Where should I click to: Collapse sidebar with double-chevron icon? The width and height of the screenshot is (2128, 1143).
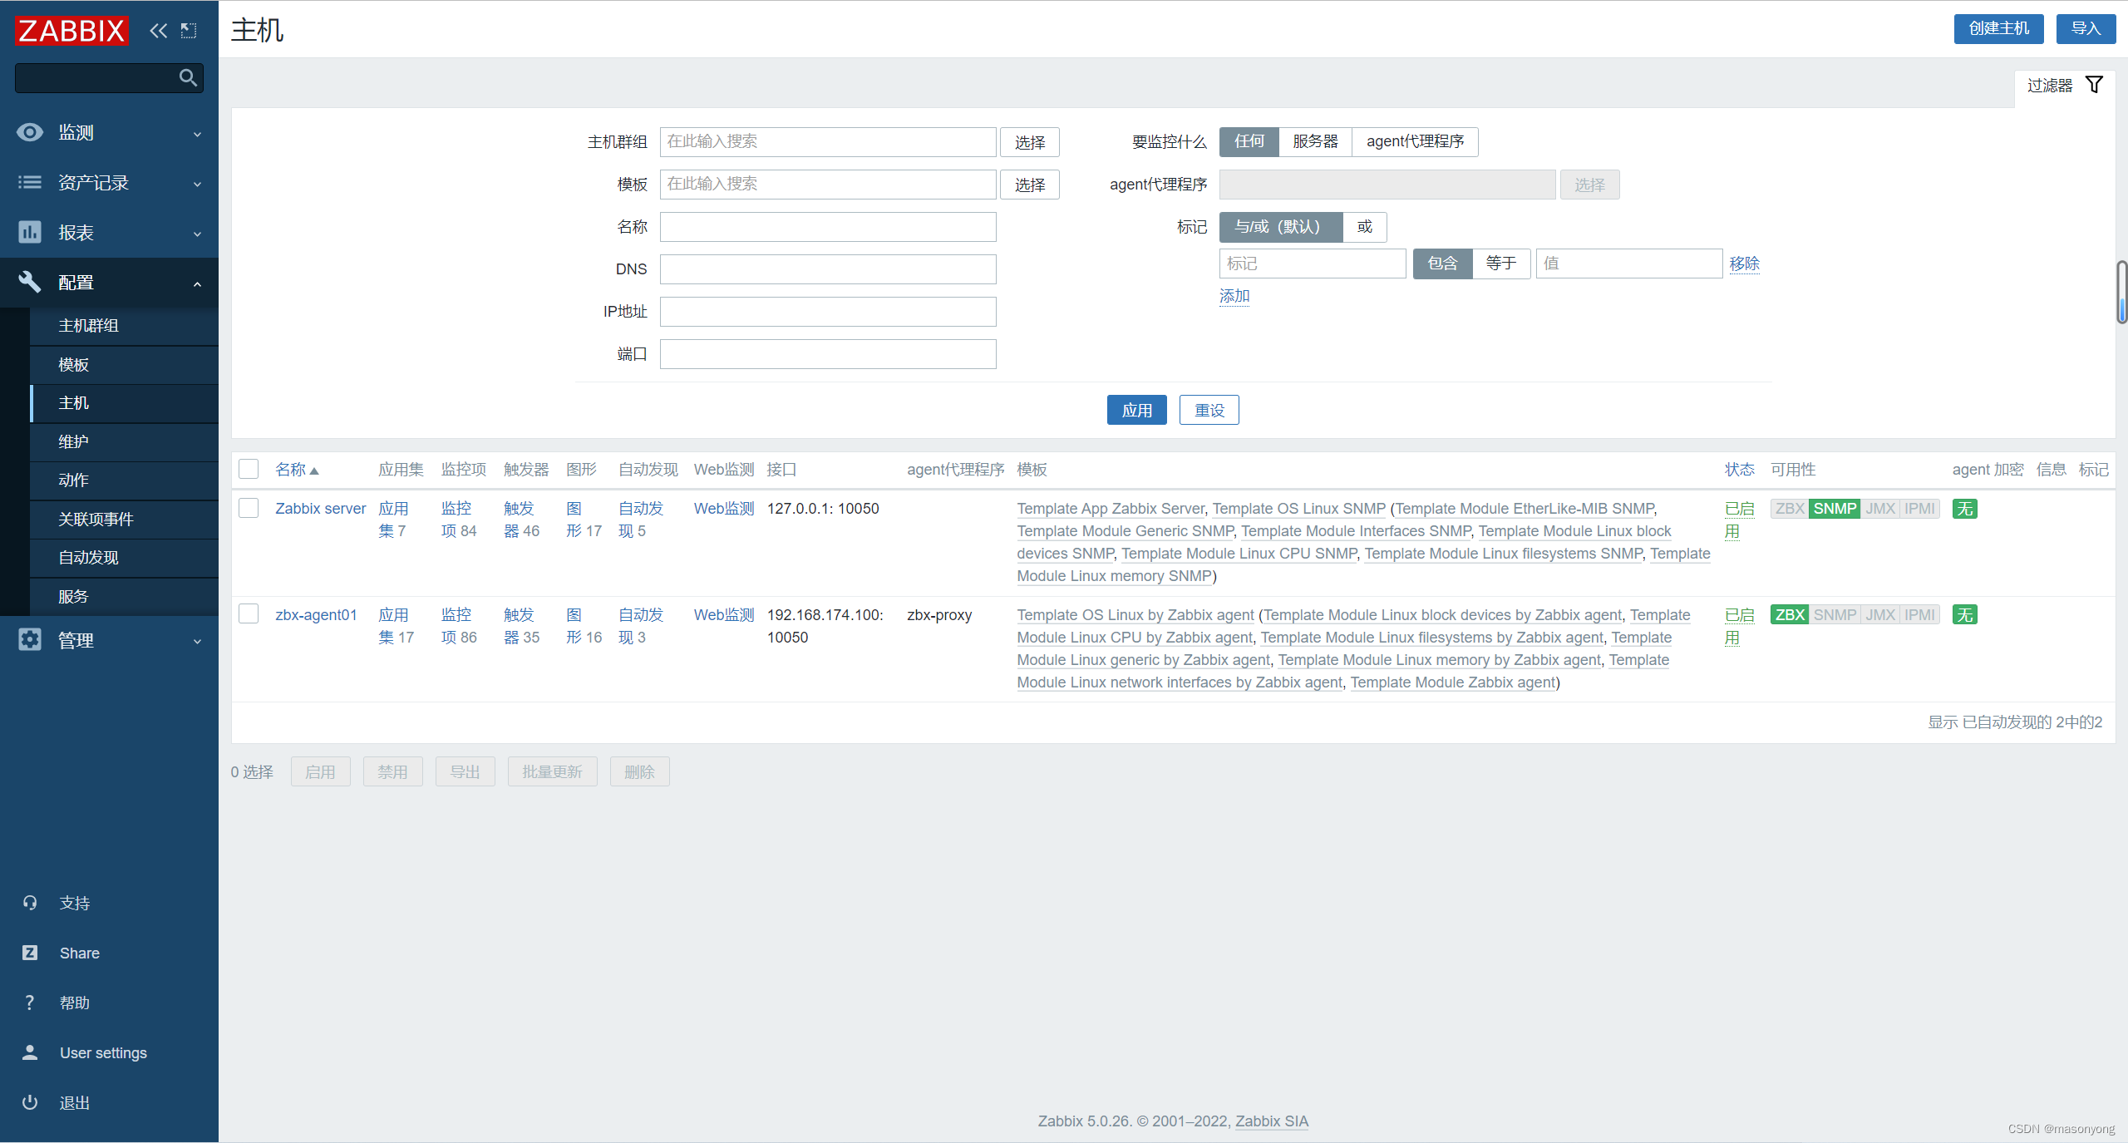coord(158,31)
